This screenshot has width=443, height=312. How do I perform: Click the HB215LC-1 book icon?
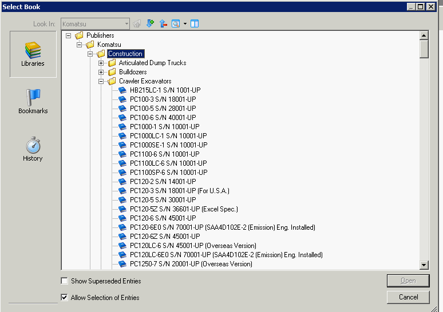point(122,90)
